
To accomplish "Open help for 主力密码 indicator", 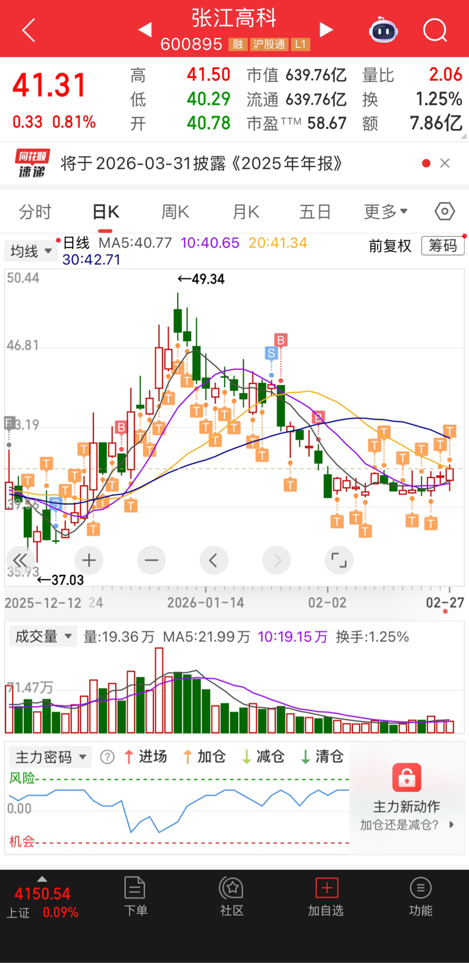I will [107, 757].
